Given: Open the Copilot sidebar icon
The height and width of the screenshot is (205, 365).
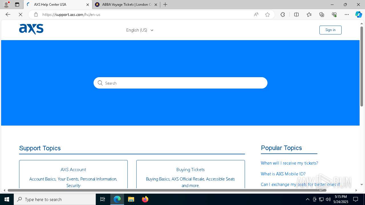Looking at the screenshot, I should 358,15.
